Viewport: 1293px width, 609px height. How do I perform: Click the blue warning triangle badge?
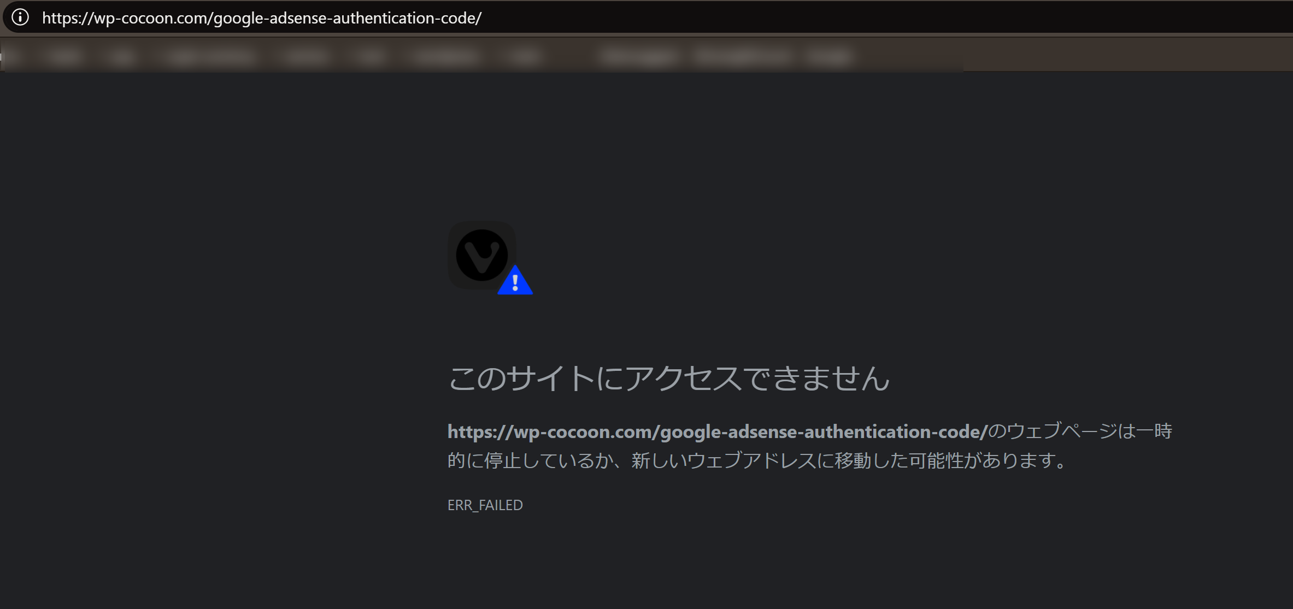515,280
